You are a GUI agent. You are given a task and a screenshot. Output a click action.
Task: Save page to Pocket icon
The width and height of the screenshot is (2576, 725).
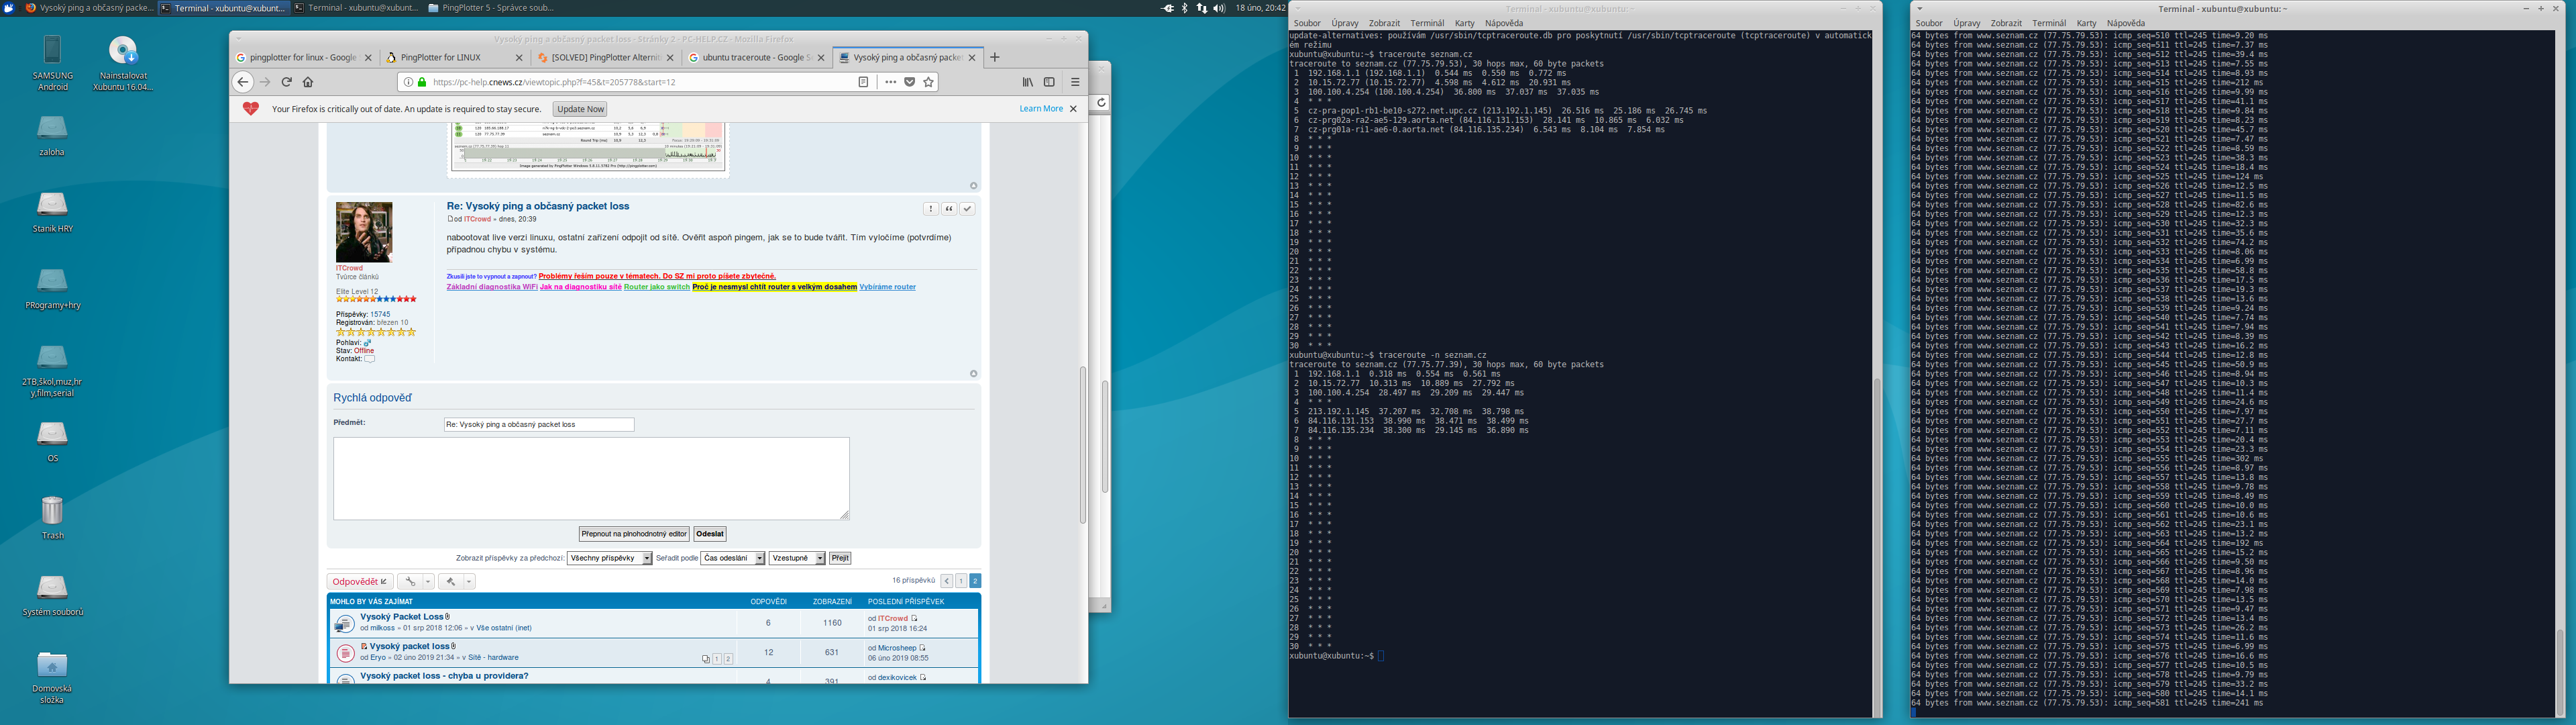tap(910, 82)
